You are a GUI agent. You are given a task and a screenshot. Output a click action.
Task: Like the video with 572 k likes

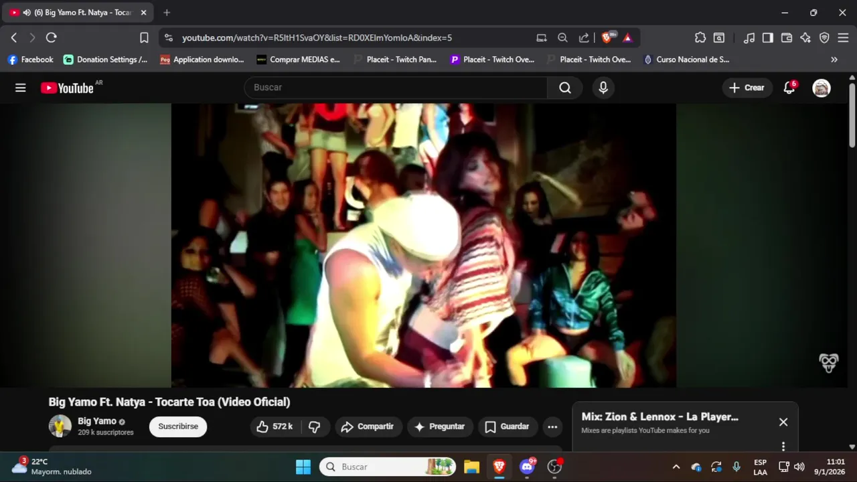click(275, 426)
